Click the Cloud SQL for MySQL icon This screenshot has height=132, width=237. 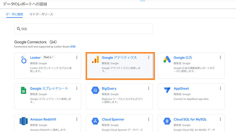167,121
